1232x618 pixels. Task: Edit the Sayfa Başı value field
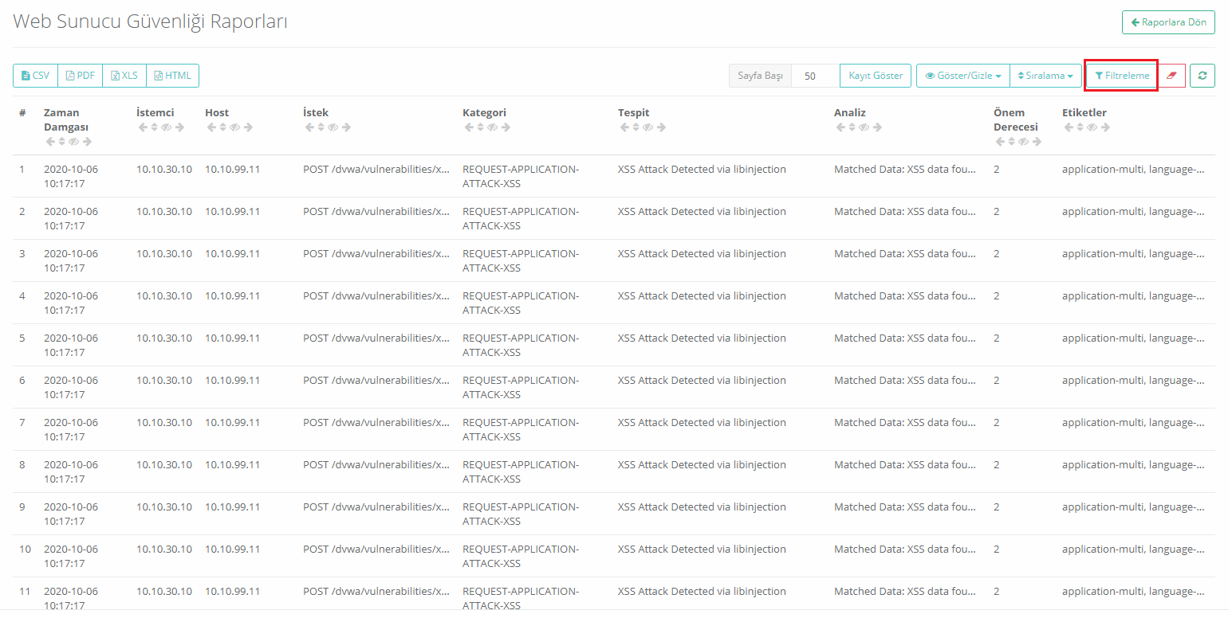click(x=815, y=76)
